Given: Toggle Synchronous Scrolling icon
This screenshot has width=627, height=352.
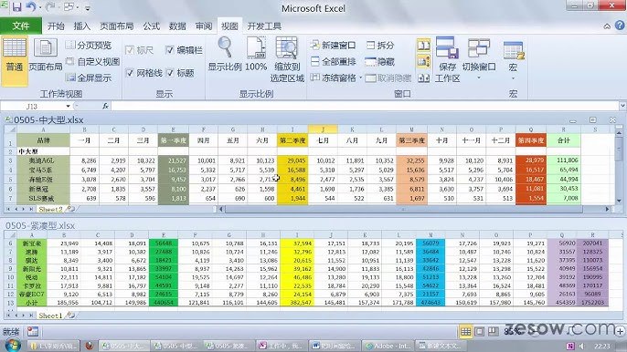Looking at the screenshot, I should (423, 61).
